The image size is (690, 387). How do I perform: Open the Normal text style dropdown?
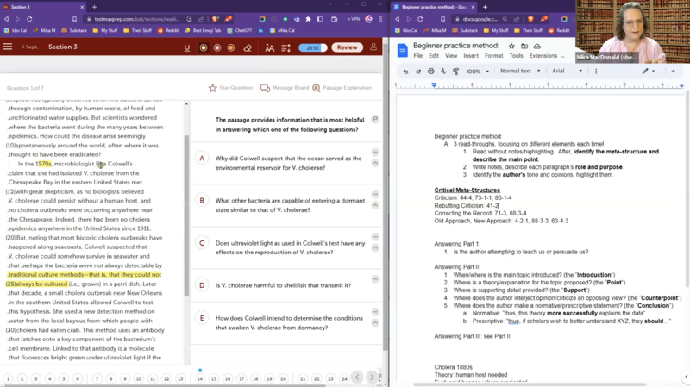click(x=520, y=72)
